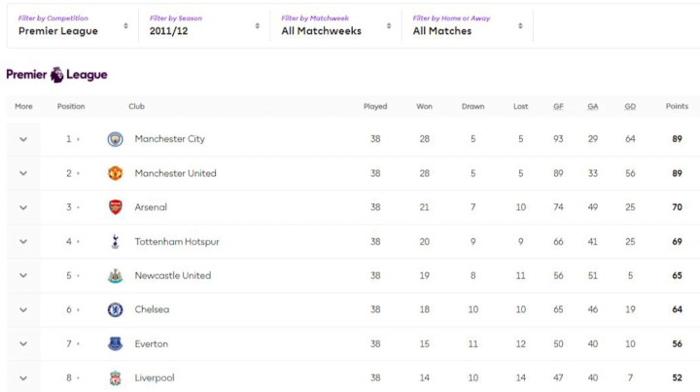700x392 pixels.
Task: Click the Premier League lion logo
Action: [57, 75]
